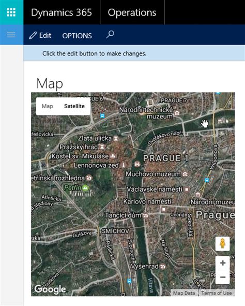The width and height of the screenshot is (245, 306).
Task: Click Zlatá ulička landmark icon
Action: coord(116,138)
